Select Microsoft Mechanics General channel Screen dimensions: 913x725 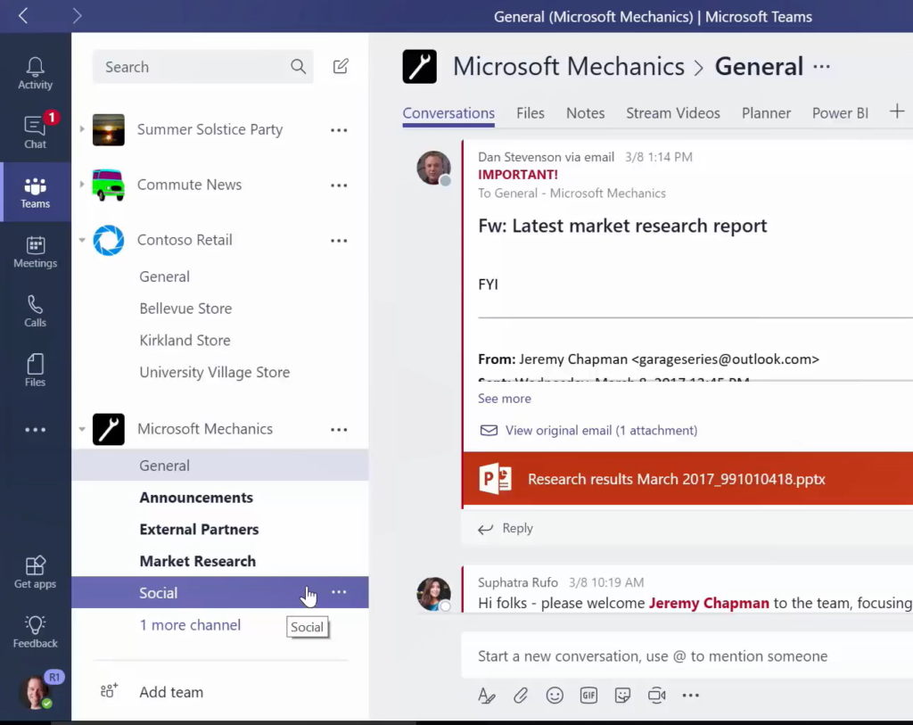point(220,465)
